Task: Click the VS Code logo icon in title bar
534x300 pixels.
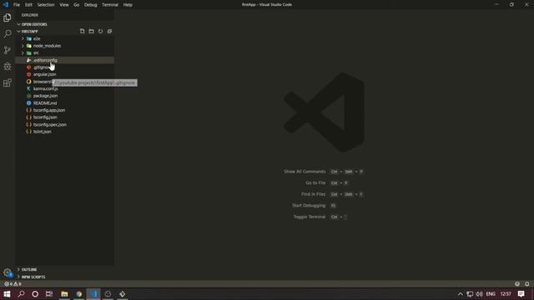Action: (6, 5)
